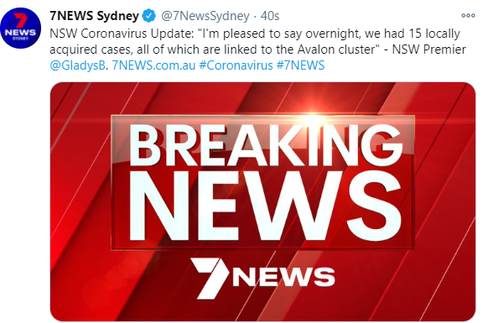This screenshot has width=483, height=323.
Task: Click the blue verified badge icon
Action: pyautogui.click(x=148, y=16)
